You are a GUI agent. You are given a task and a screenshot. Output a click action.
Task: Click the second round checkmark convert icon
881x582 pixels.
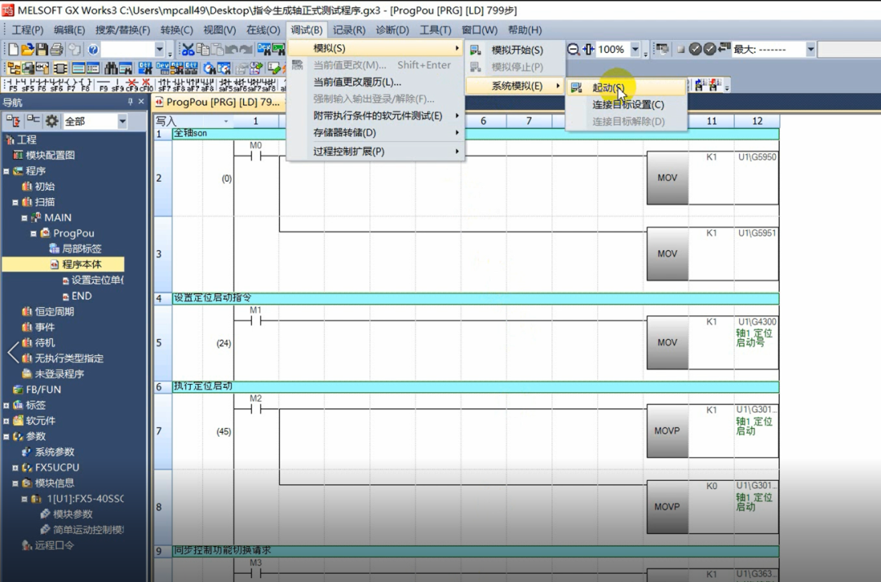point(710,50)
